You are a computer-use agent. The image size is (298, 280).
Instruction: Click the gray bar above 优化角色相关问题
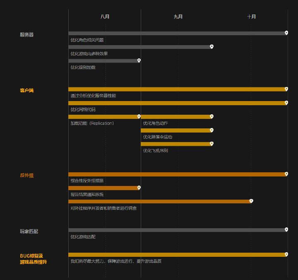(x=177, y=33)
